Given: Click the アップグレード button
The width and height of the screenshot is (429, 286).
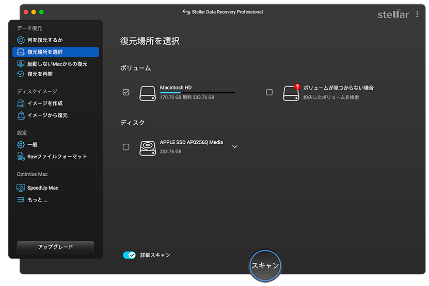Looking at the screenshot, I should coord(55,247).
